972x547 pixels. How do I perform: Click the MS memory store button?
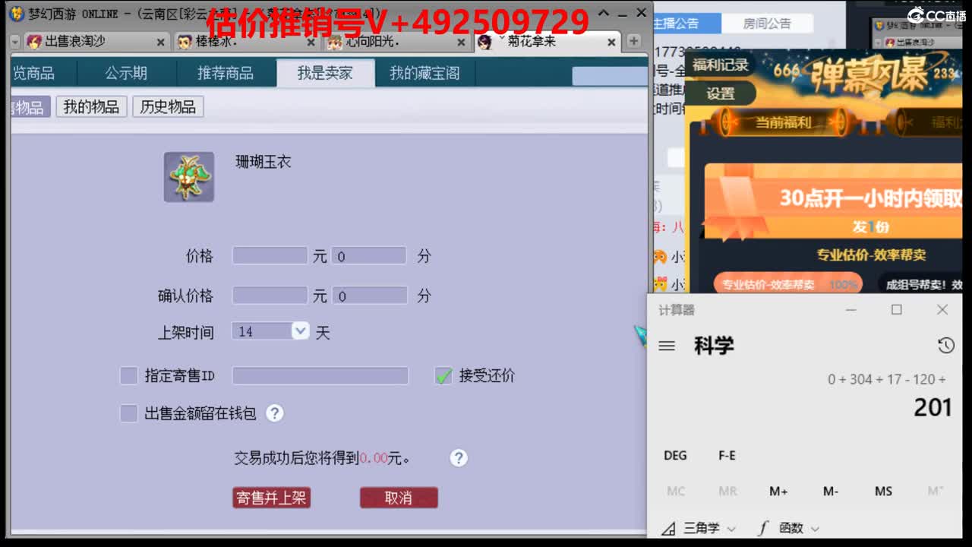pyautogui.click(x=883, y=492)
